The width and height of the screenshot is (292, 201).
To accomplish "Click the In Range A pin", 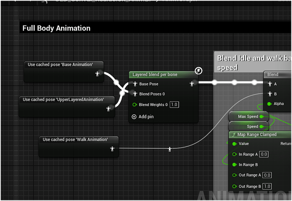I will pyautogui.click(x=234, y=154).
